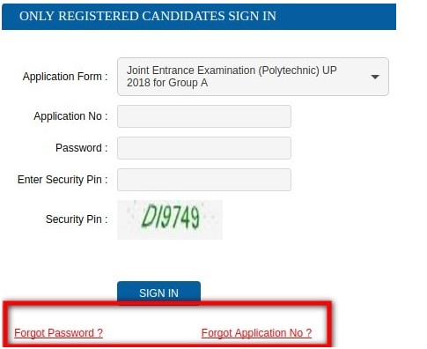This screenshot has width=427, height=349.
Task: Click the 'Security Pin :' label beside captcha
Action: pos(77,219)
